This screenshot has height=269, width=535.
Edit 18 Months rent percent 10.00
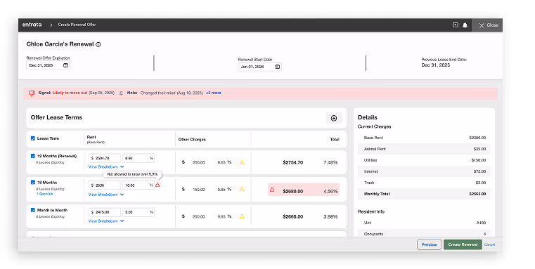138,185
